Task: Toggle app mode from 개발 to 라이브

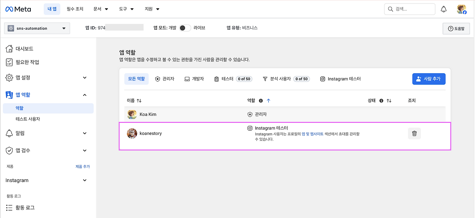Action: click(185, 28)
